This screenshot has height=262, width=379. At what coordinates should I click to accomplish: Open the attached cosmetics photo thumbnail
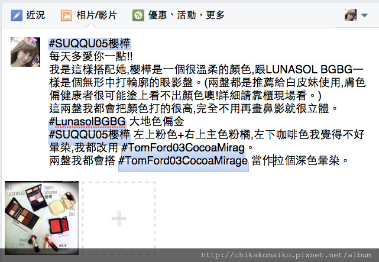41,218
